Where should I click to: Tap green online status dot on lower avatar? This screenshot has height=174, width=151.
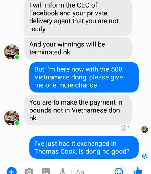click(17, 123)
